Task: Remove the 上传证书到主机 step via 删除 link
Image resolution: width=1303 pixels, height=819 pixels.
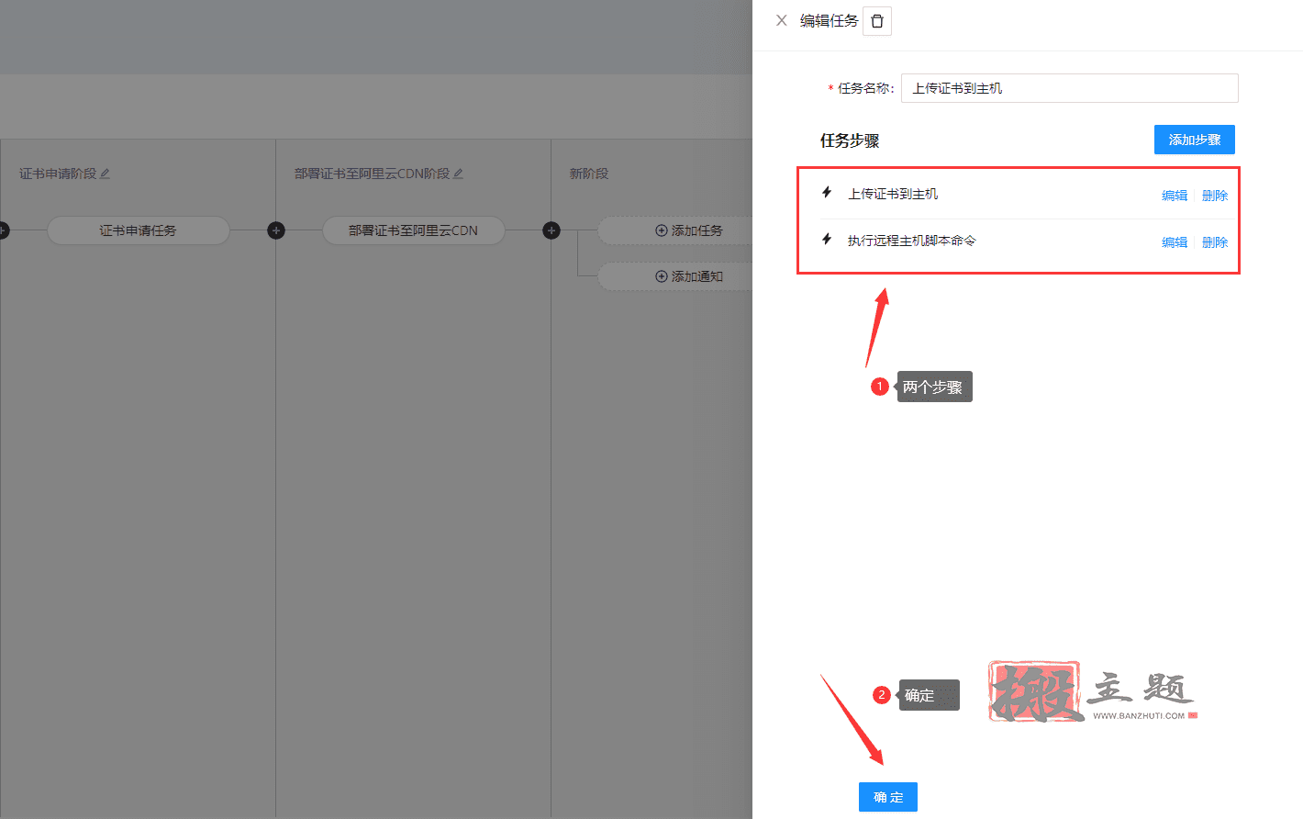Action: (1215, 196)
